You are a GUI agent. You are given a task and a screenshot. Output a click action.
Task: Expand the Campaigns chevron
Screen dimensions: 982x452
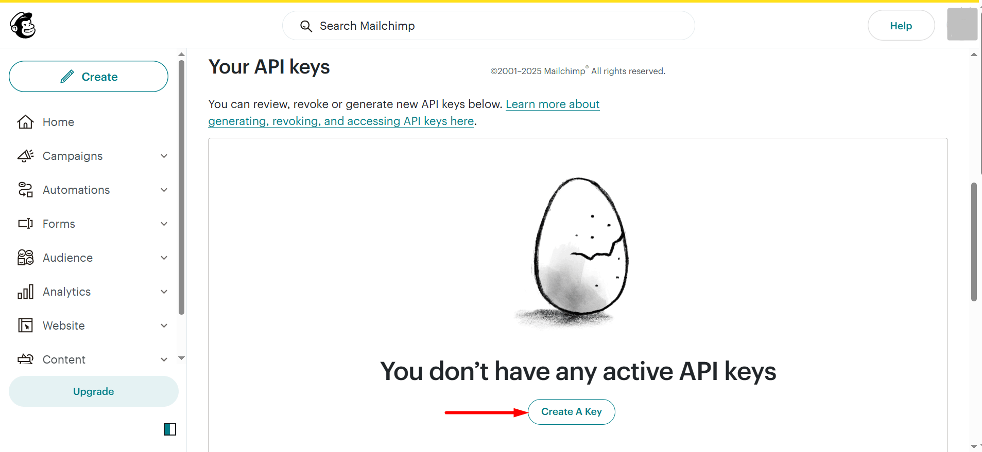164,156
